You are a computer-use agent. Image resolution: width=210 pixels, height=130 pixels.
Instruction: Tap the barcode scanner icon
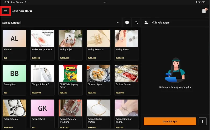point(127,23)
